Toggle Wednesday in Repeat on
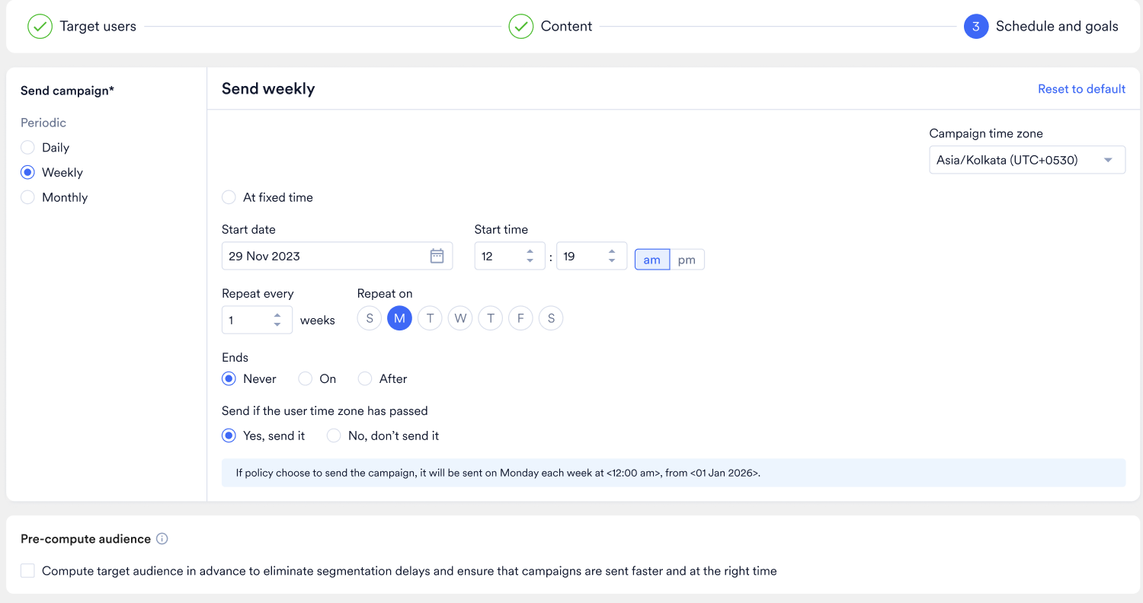 pos(460,318)
